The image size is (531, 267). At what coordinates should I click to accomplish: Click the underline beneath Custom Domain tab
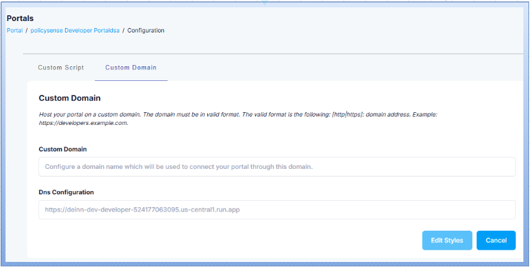pos(131,81)
